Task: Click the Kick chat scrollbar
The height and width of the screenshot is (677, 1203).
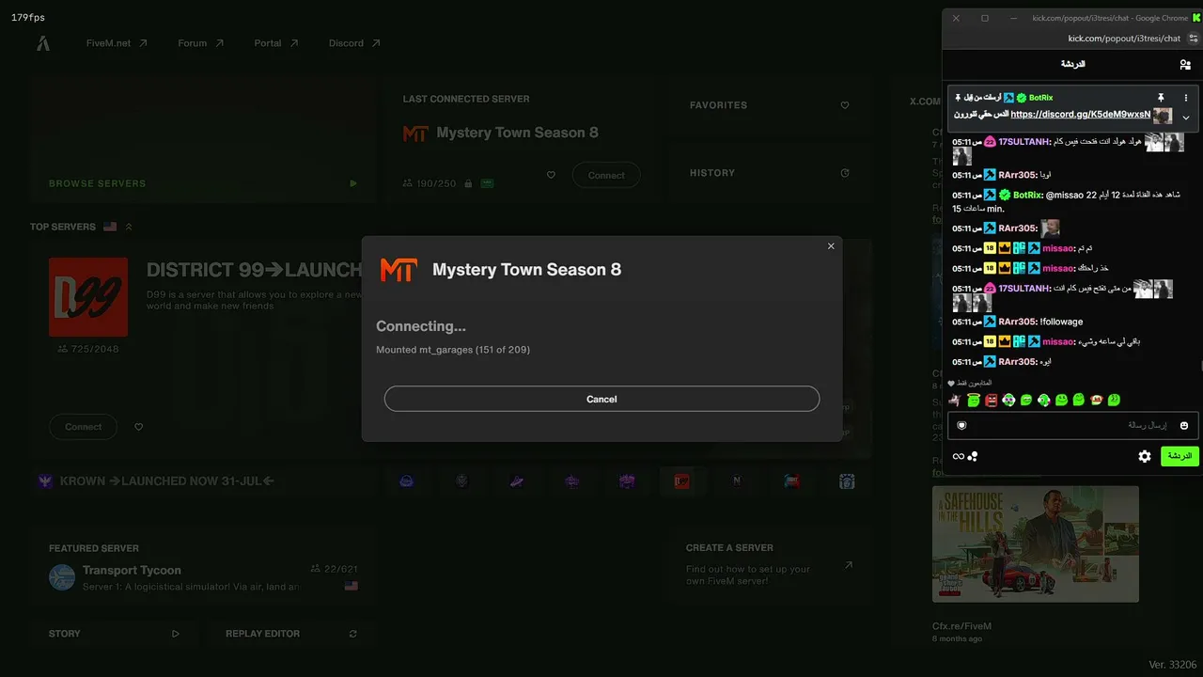Action: (1201, 366)
